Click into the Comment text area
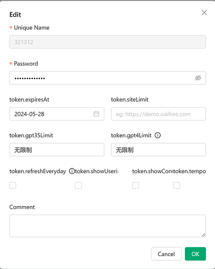The height and width of the screenshot is (269, 215). coord(107,226)
